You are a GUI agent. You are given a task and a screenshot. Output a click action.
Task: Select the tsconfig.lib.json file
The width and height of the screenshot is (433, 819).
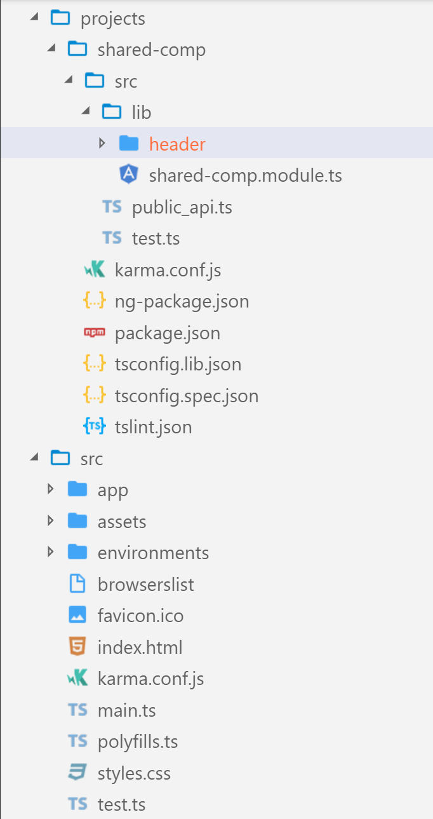coord(178,364)
